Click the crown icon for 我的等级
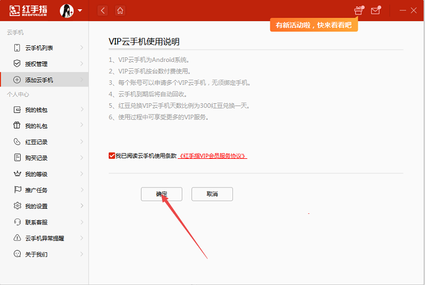The height and width of the screenshot is (285, 425). (x=17, y=174)
